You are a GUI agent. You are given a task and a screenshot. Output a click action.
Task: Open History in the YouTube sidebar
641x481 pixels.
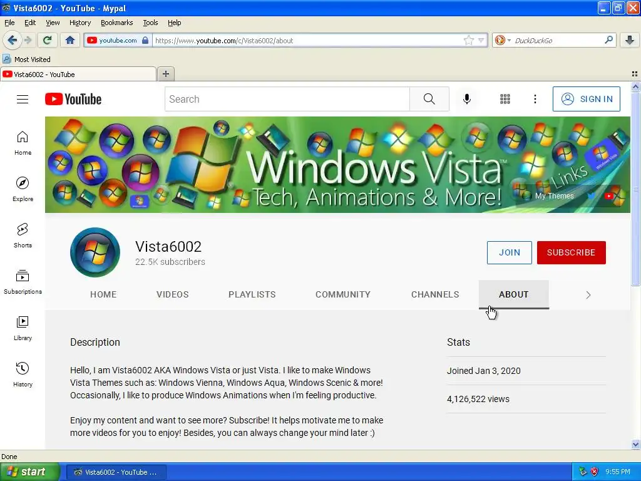pos(23,375)
